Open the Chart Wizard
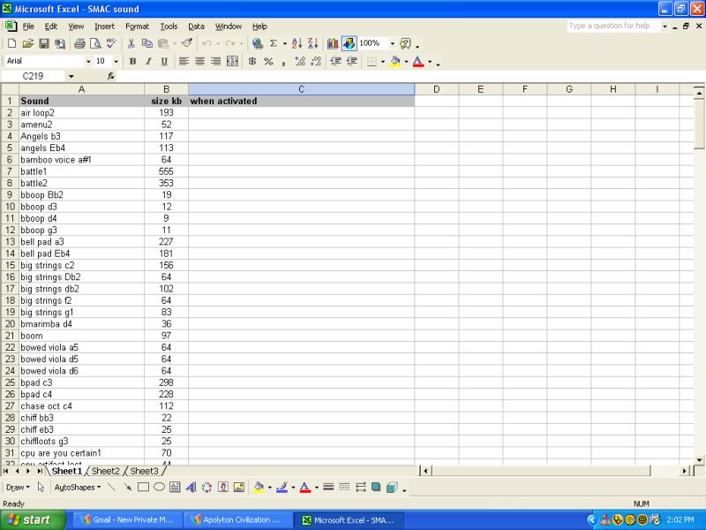The image size is (706, 530). point(333,43)
